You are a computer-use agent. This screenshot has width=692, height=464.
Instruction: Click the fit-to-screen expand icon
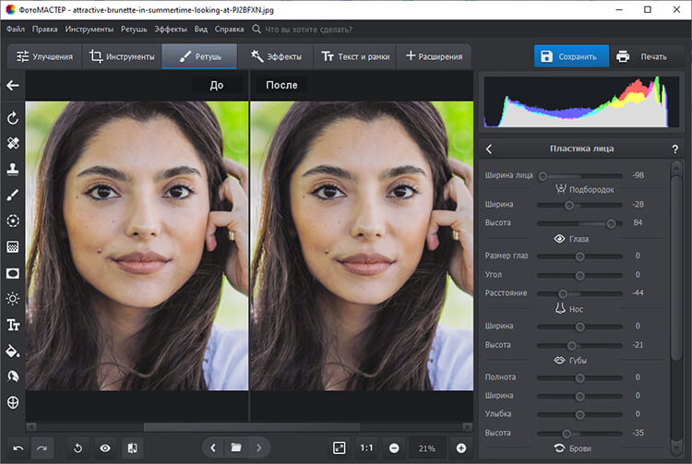(339, 447)
